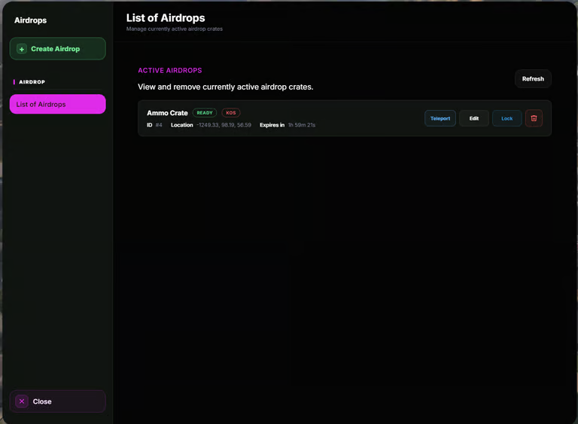The image size is (578, 424).
Task: Click the List of Airdrops page title
Action: tap(166, 18)
